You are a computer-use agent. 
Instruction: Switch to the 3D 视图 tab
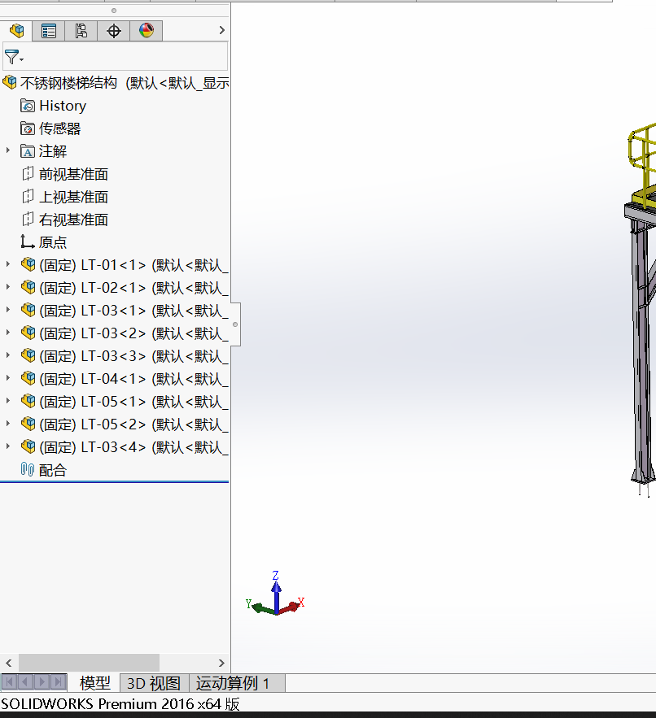pos(154,683)
